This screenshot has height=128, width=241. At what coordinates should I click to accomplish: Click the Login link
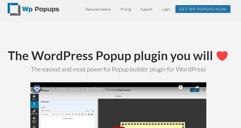coord(166,9)
